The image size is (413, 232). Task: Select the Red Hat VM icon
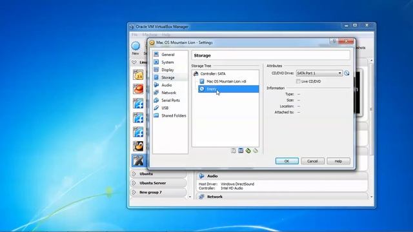tap(138, 89)
